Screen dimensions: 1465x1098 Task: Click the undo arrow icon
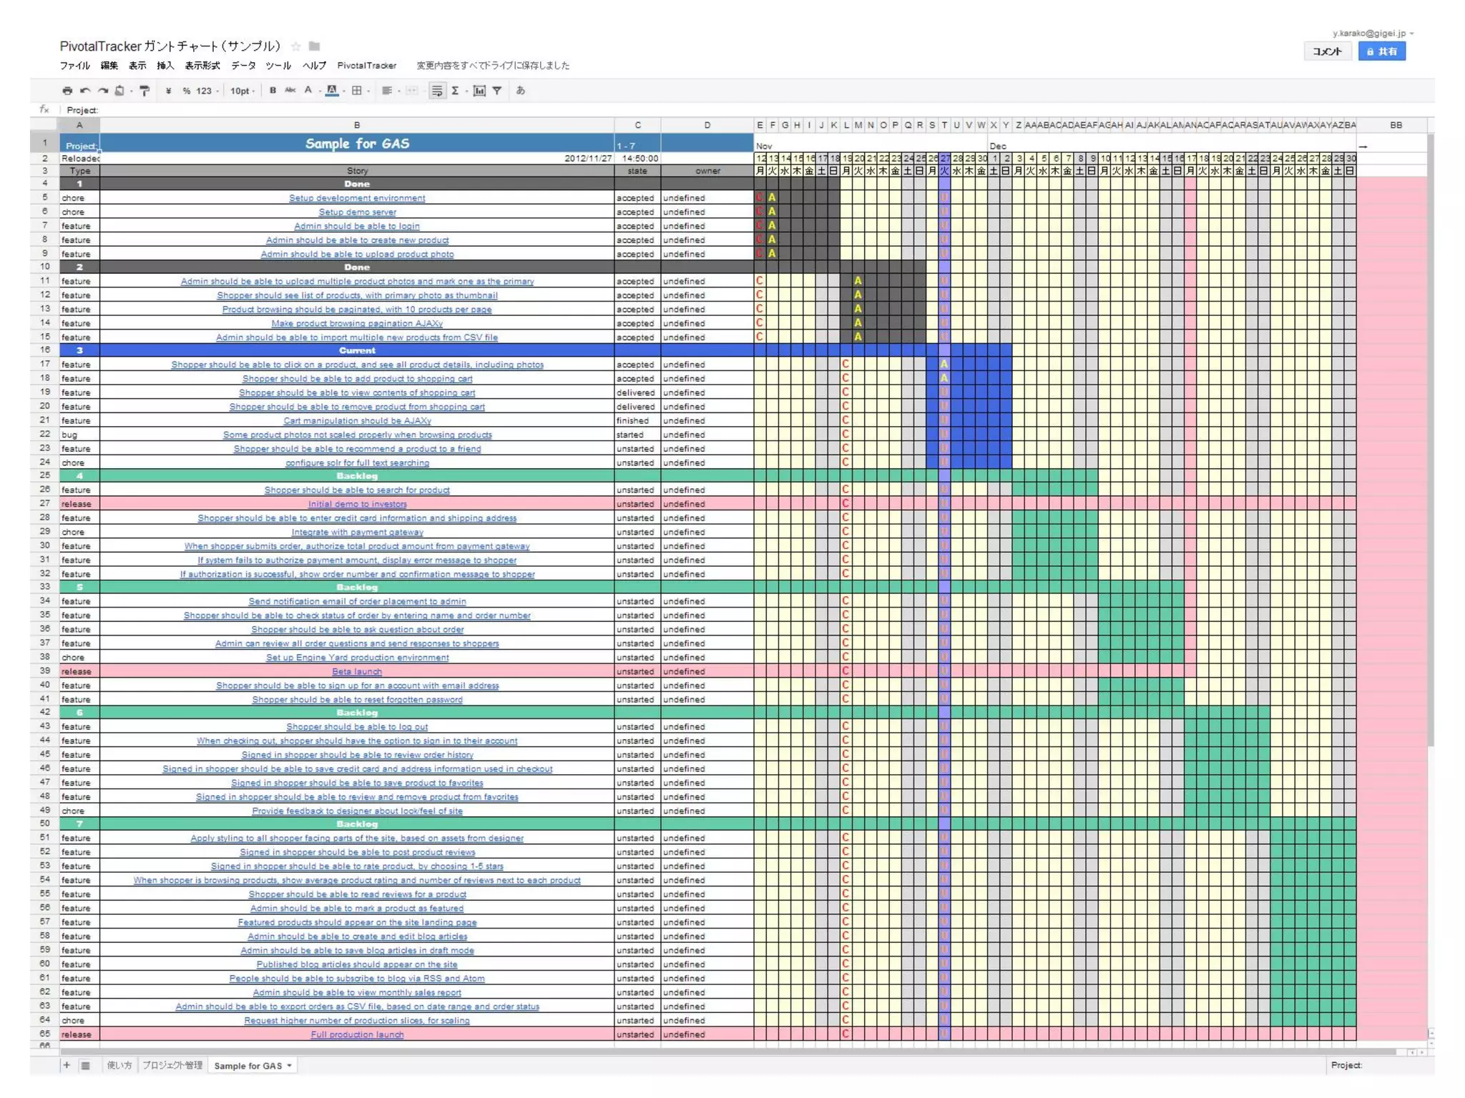(85, 91)
